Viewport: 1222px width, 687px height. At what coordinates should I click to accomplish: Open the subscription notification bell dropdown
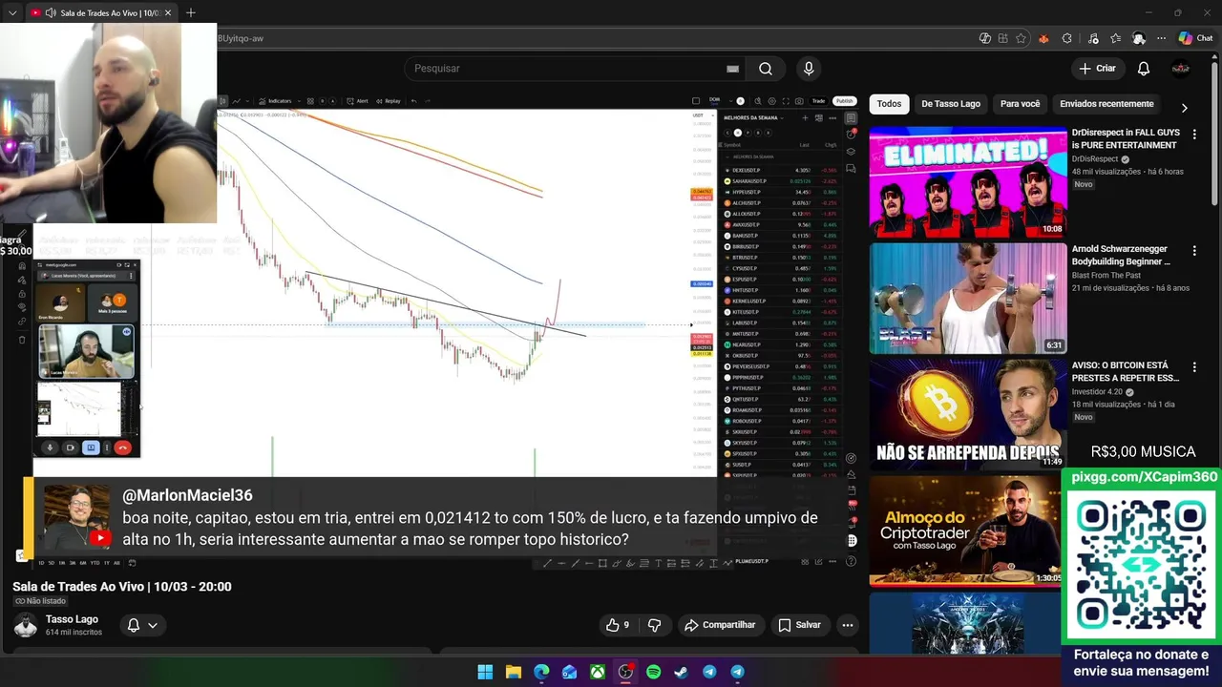pyautogui.click(x=142, y=625)
